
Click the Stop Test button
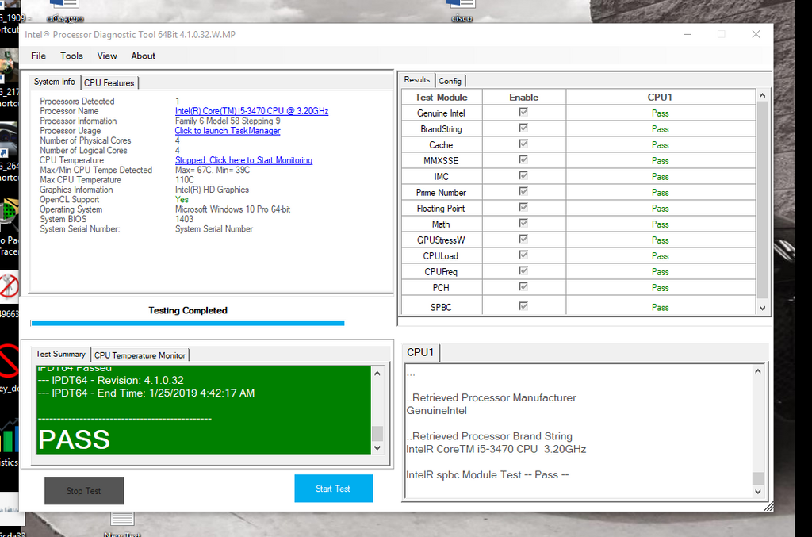click(x=84, y=490)
